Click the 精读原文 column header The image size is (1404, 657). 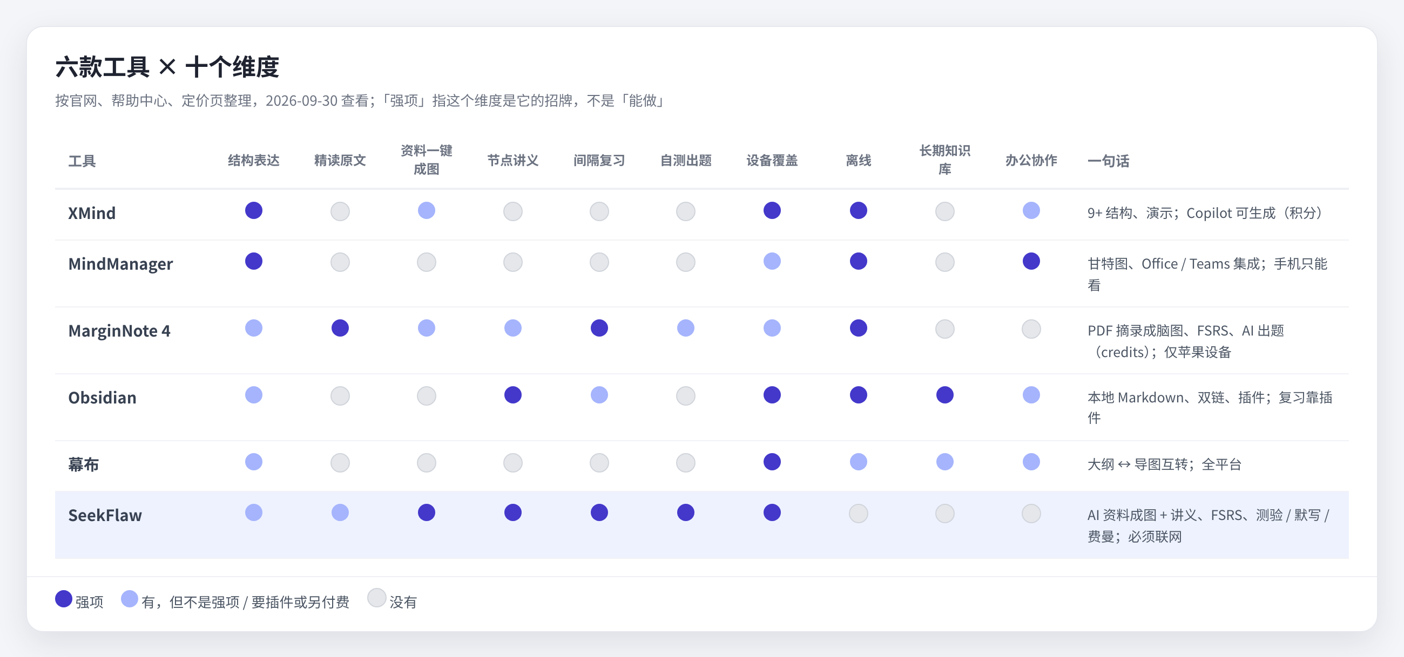point(340,161)
